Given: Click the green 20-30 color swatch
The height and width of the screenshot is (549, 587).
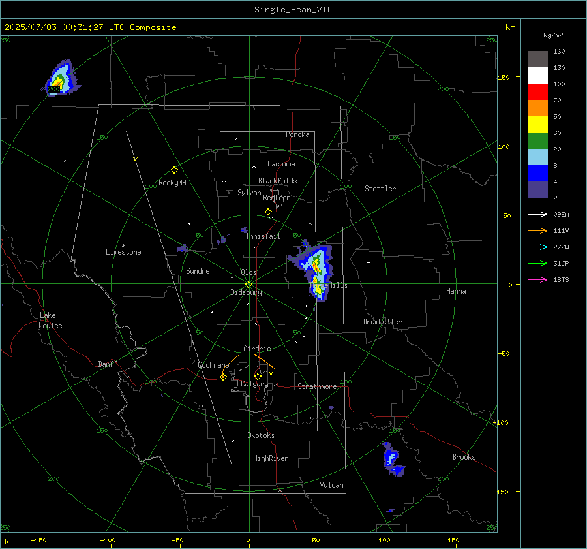Looking at the screenshot, I should [x=537, y=141].
